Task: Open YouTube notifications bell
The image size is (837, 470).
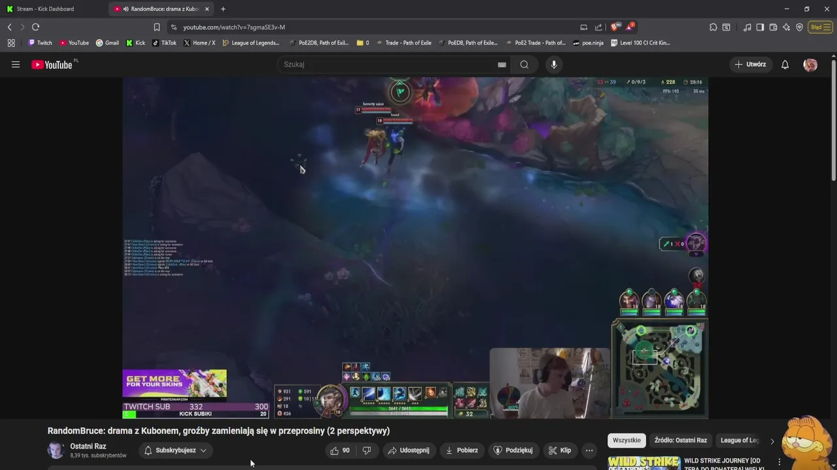Action: 785,65
